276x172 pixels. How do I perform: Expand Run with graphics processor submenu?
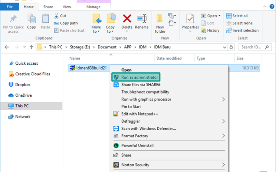pyautogui.click(x=223, y=99)
